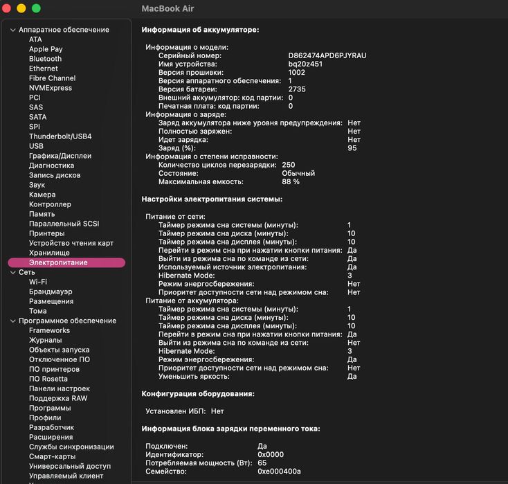
Task: Select Расширения in the sidebar
Action: 51,437
